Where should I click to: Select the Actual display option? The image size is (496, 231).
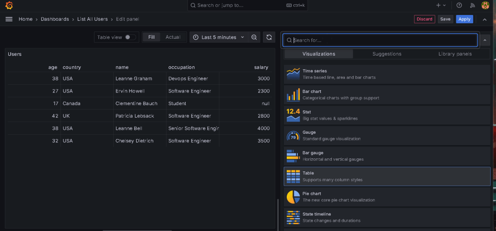pyautogui.click(x=173, y=37)
